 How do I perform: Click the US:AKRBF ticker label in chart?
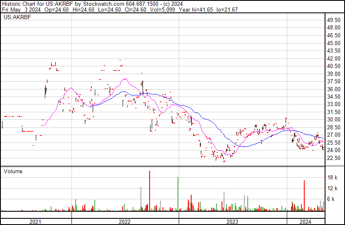(x=15, y=17)
